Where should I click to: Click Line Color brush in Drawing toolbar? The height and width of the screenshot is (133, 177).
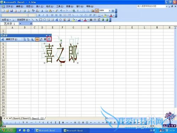79,20
